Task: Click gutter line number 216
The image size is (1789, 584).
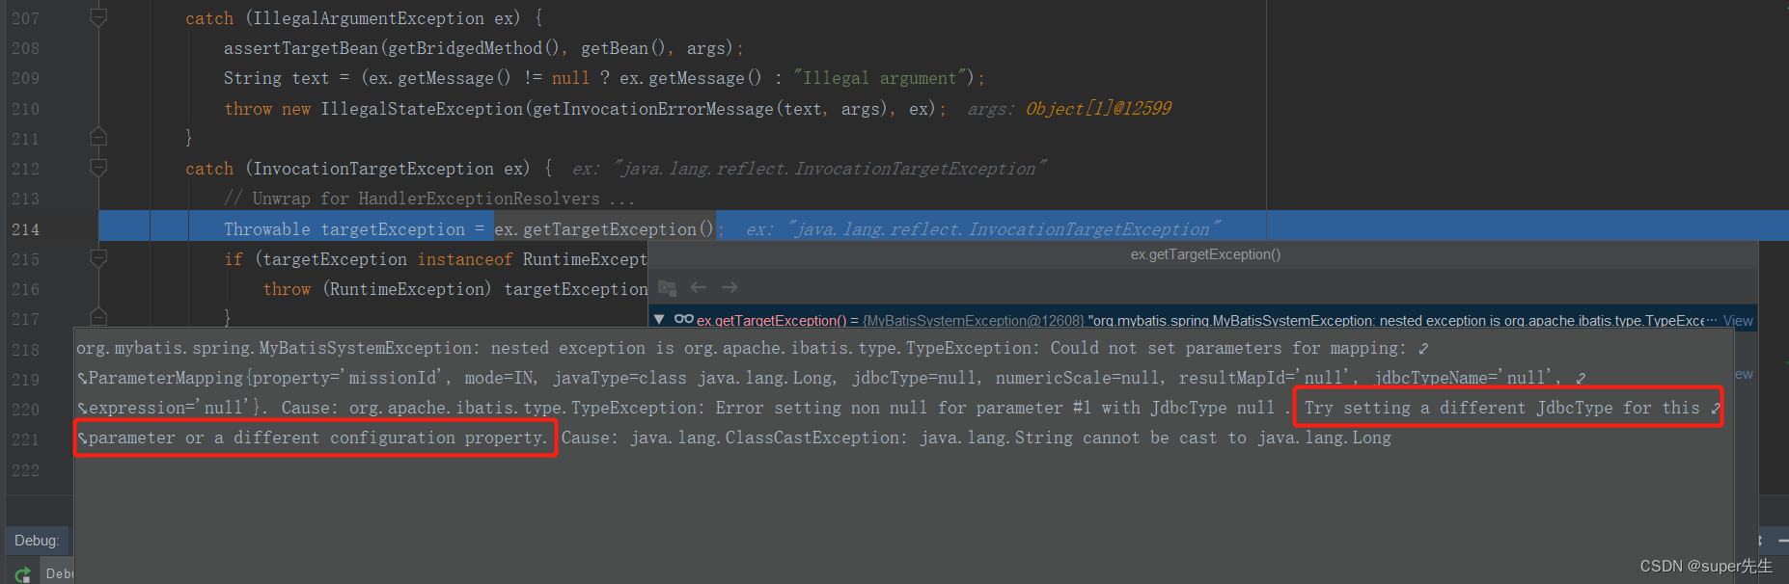Action: click(x=26, y=289)
